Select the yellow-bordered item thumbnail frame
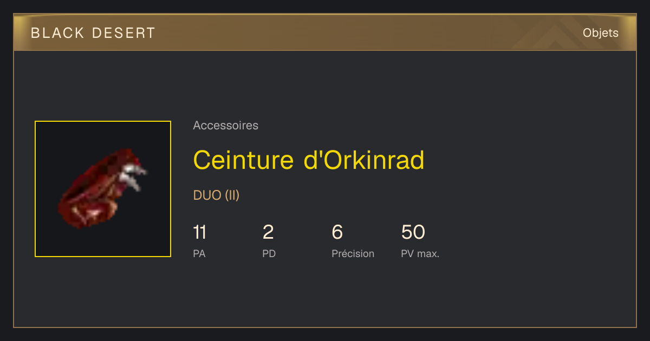Viewport: 650px width, 341px height. tap(103, 189)
